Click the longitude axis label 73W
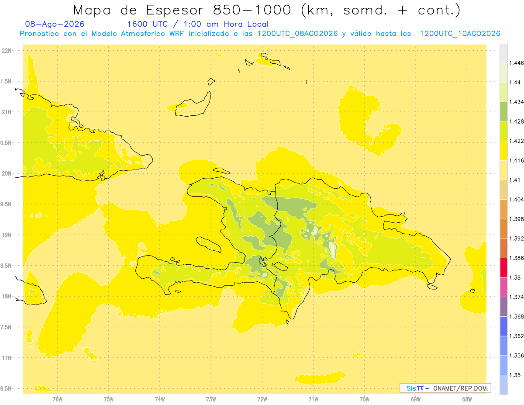 click(x=211, y=399)
